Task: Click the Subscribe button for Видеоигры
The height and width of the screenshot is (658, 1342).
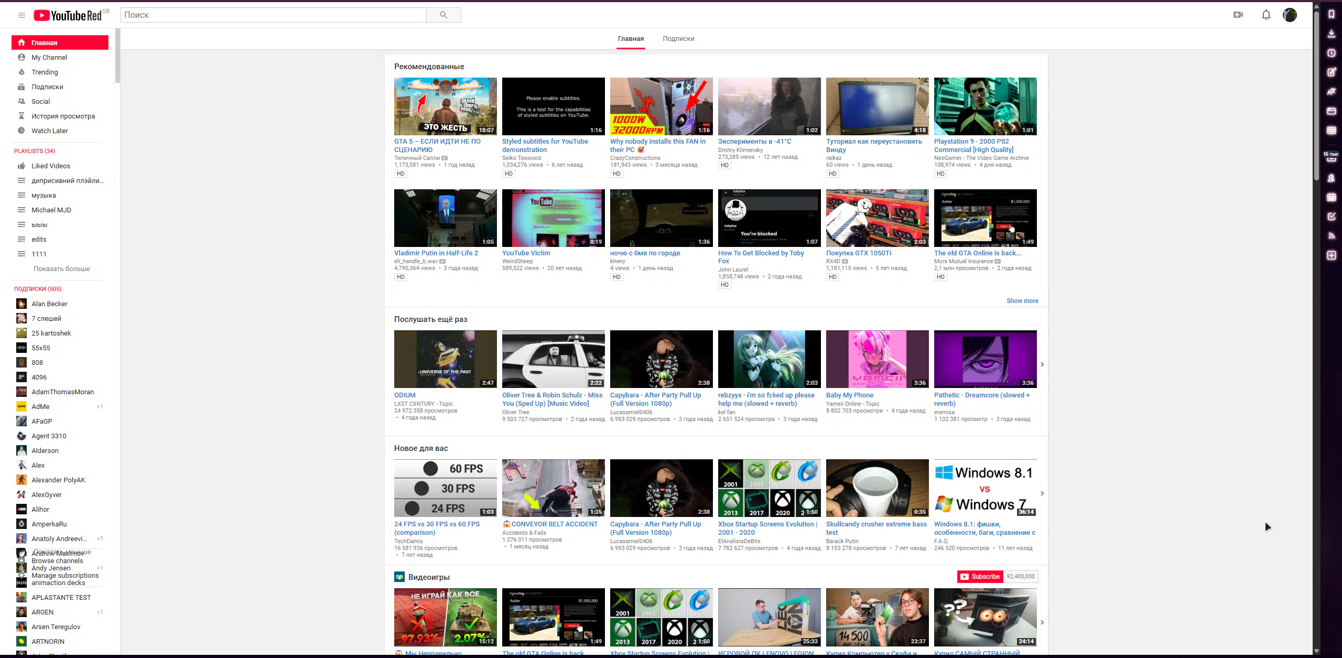Action: [x=980, y=577]
